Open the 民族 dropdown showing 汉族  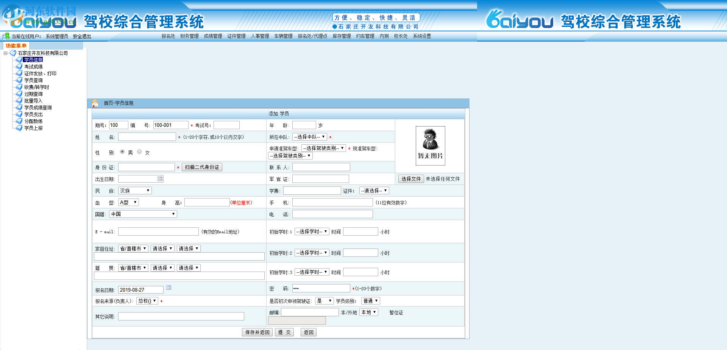(135, 191)
